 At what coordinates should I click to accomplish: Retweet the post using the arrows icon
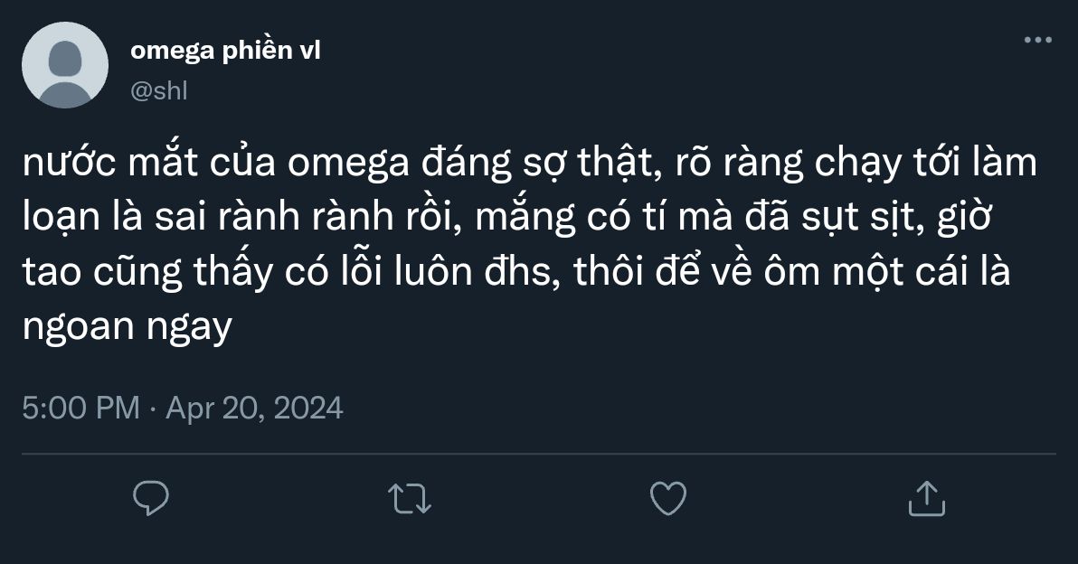click(410, 499)
